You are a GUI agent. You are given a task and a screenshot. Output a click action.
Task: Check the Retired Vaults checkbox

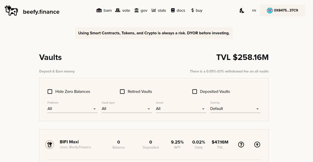pos(122,92)
